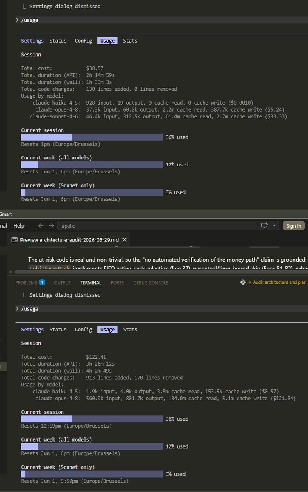Click the all-models weekly bar in the $38.57 panel
Screen dimensions: 308x492
point(92,164)
